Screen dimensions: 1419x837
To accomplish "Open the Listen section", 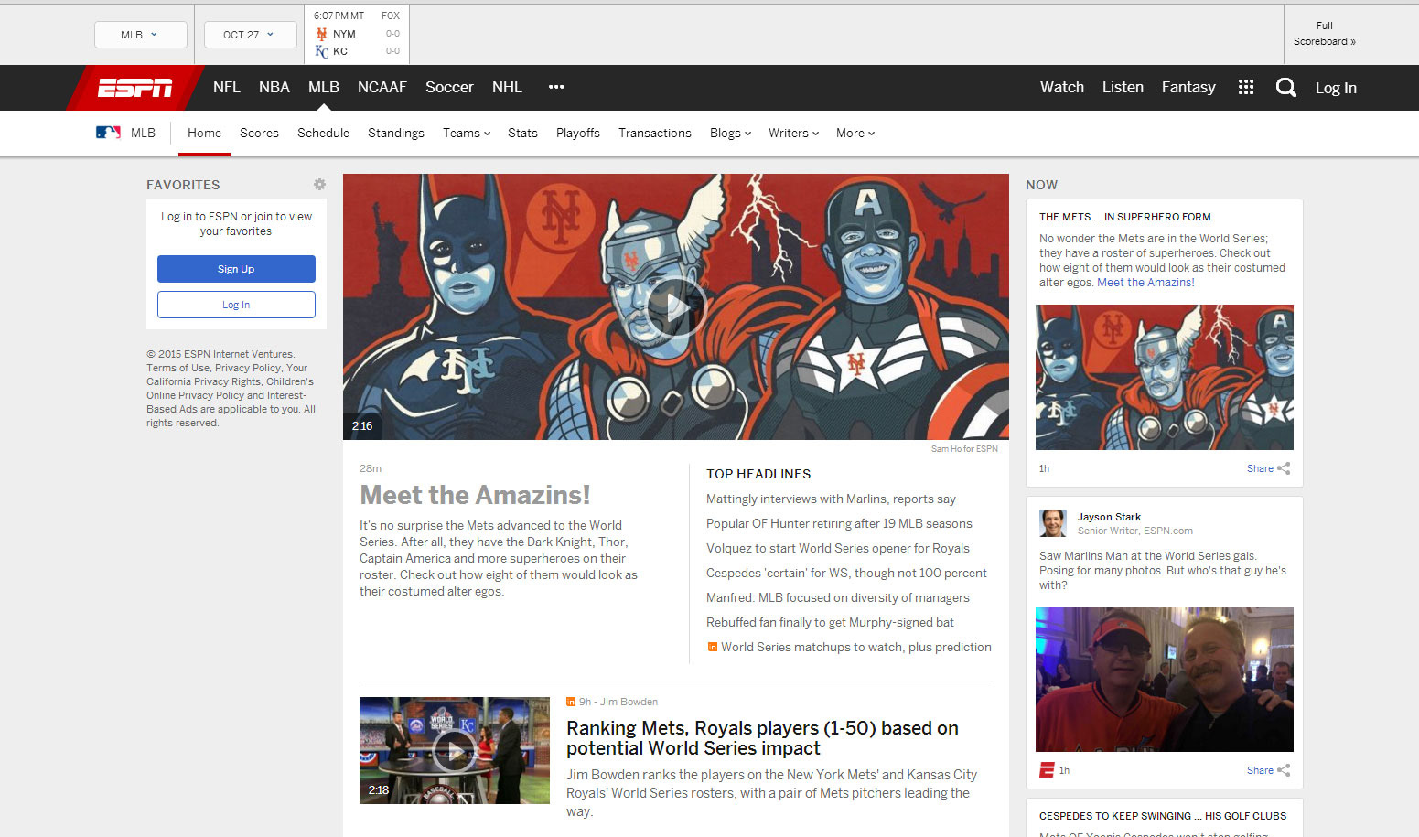I will (1123, 87).
